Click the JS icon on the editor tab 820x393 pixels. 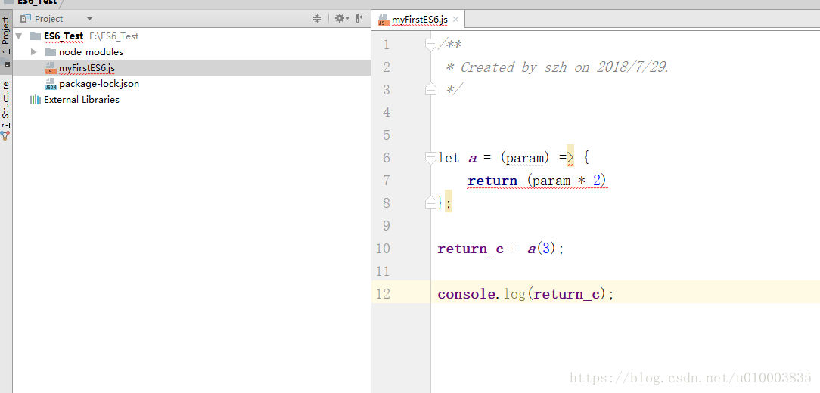(384, 20)
